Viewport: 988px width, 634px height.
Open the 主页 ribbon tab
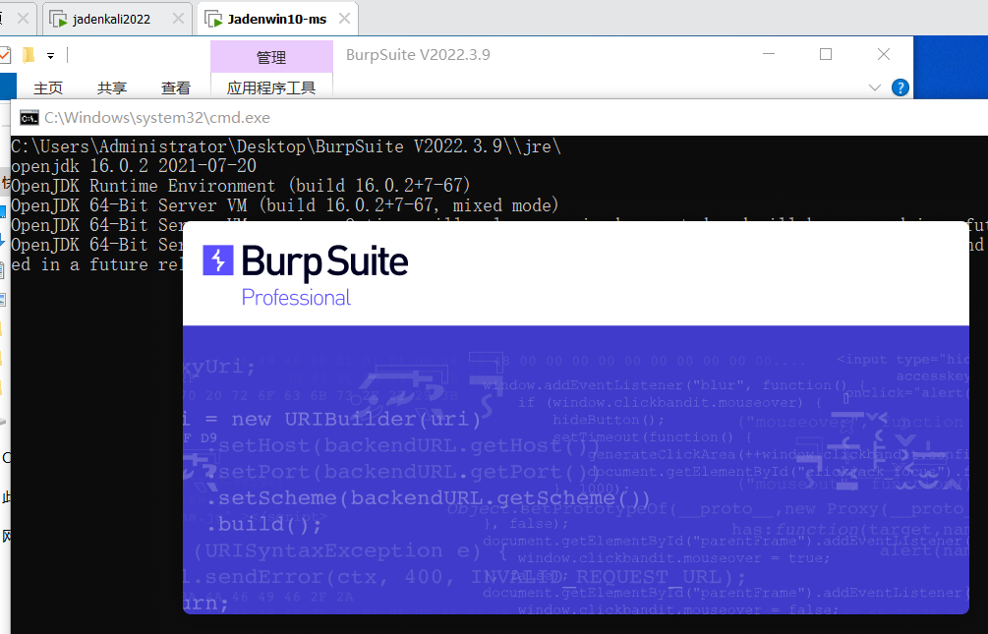(x=48, y=87)
